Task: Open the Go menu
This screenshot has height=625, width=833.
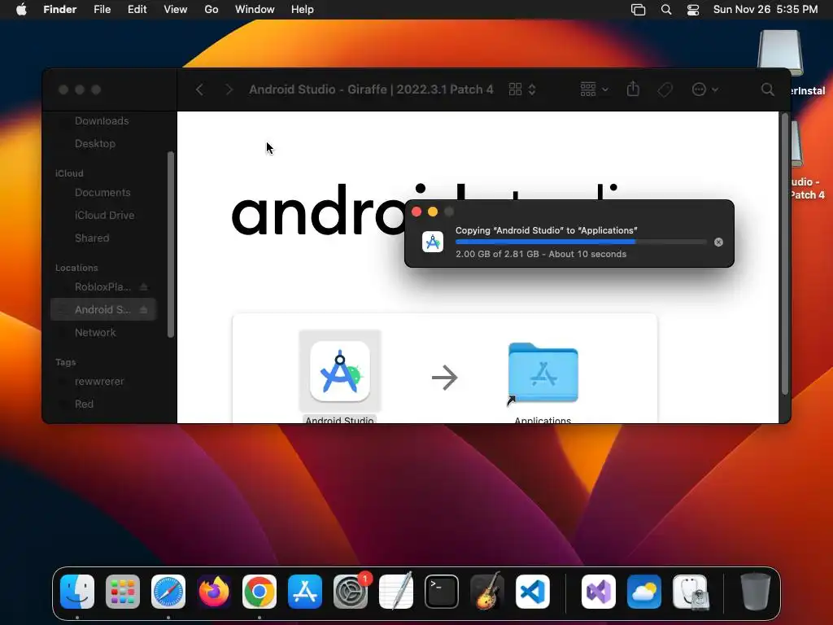Action: point(212,10)
